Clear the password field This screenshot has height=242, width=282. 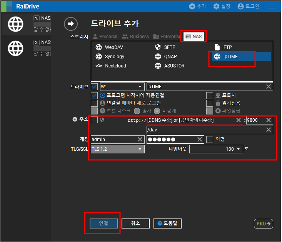[200, 139]
